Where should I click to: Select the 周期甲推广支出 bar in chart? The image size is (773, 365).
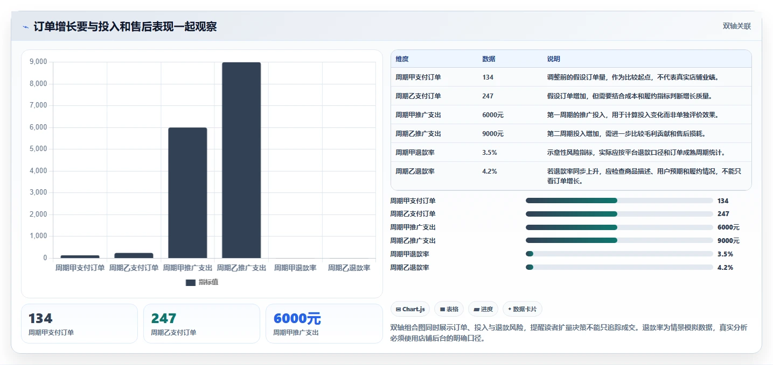coord(187,193)
